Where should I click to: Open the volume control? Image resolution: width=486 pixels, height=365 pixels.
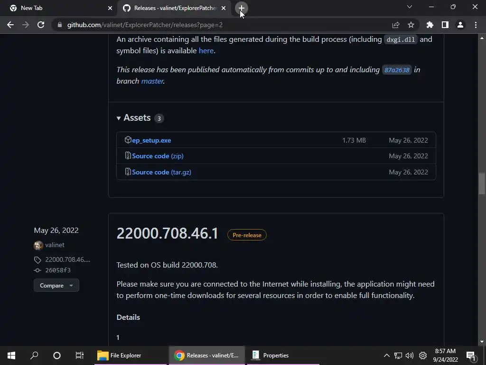410,355
